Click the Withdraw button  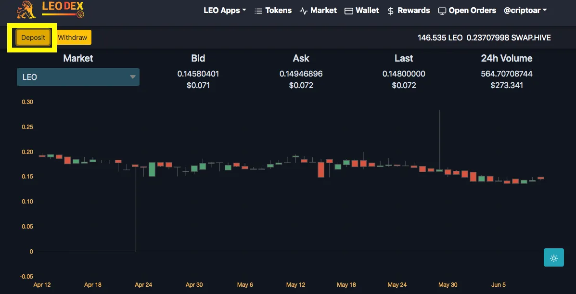(72, 38)
